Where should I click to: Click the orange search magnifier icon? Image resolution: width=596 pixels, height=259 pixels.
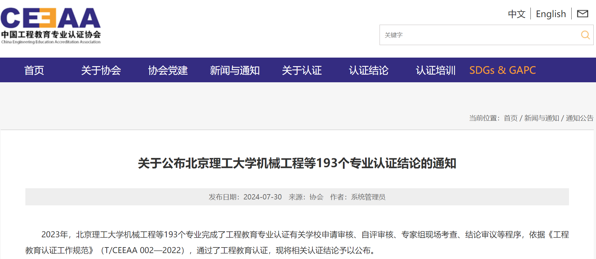point(585,35)
